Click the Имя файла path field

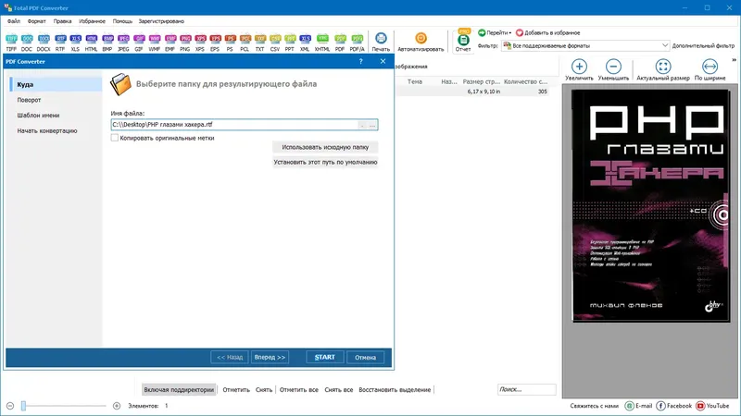point(245,125)
